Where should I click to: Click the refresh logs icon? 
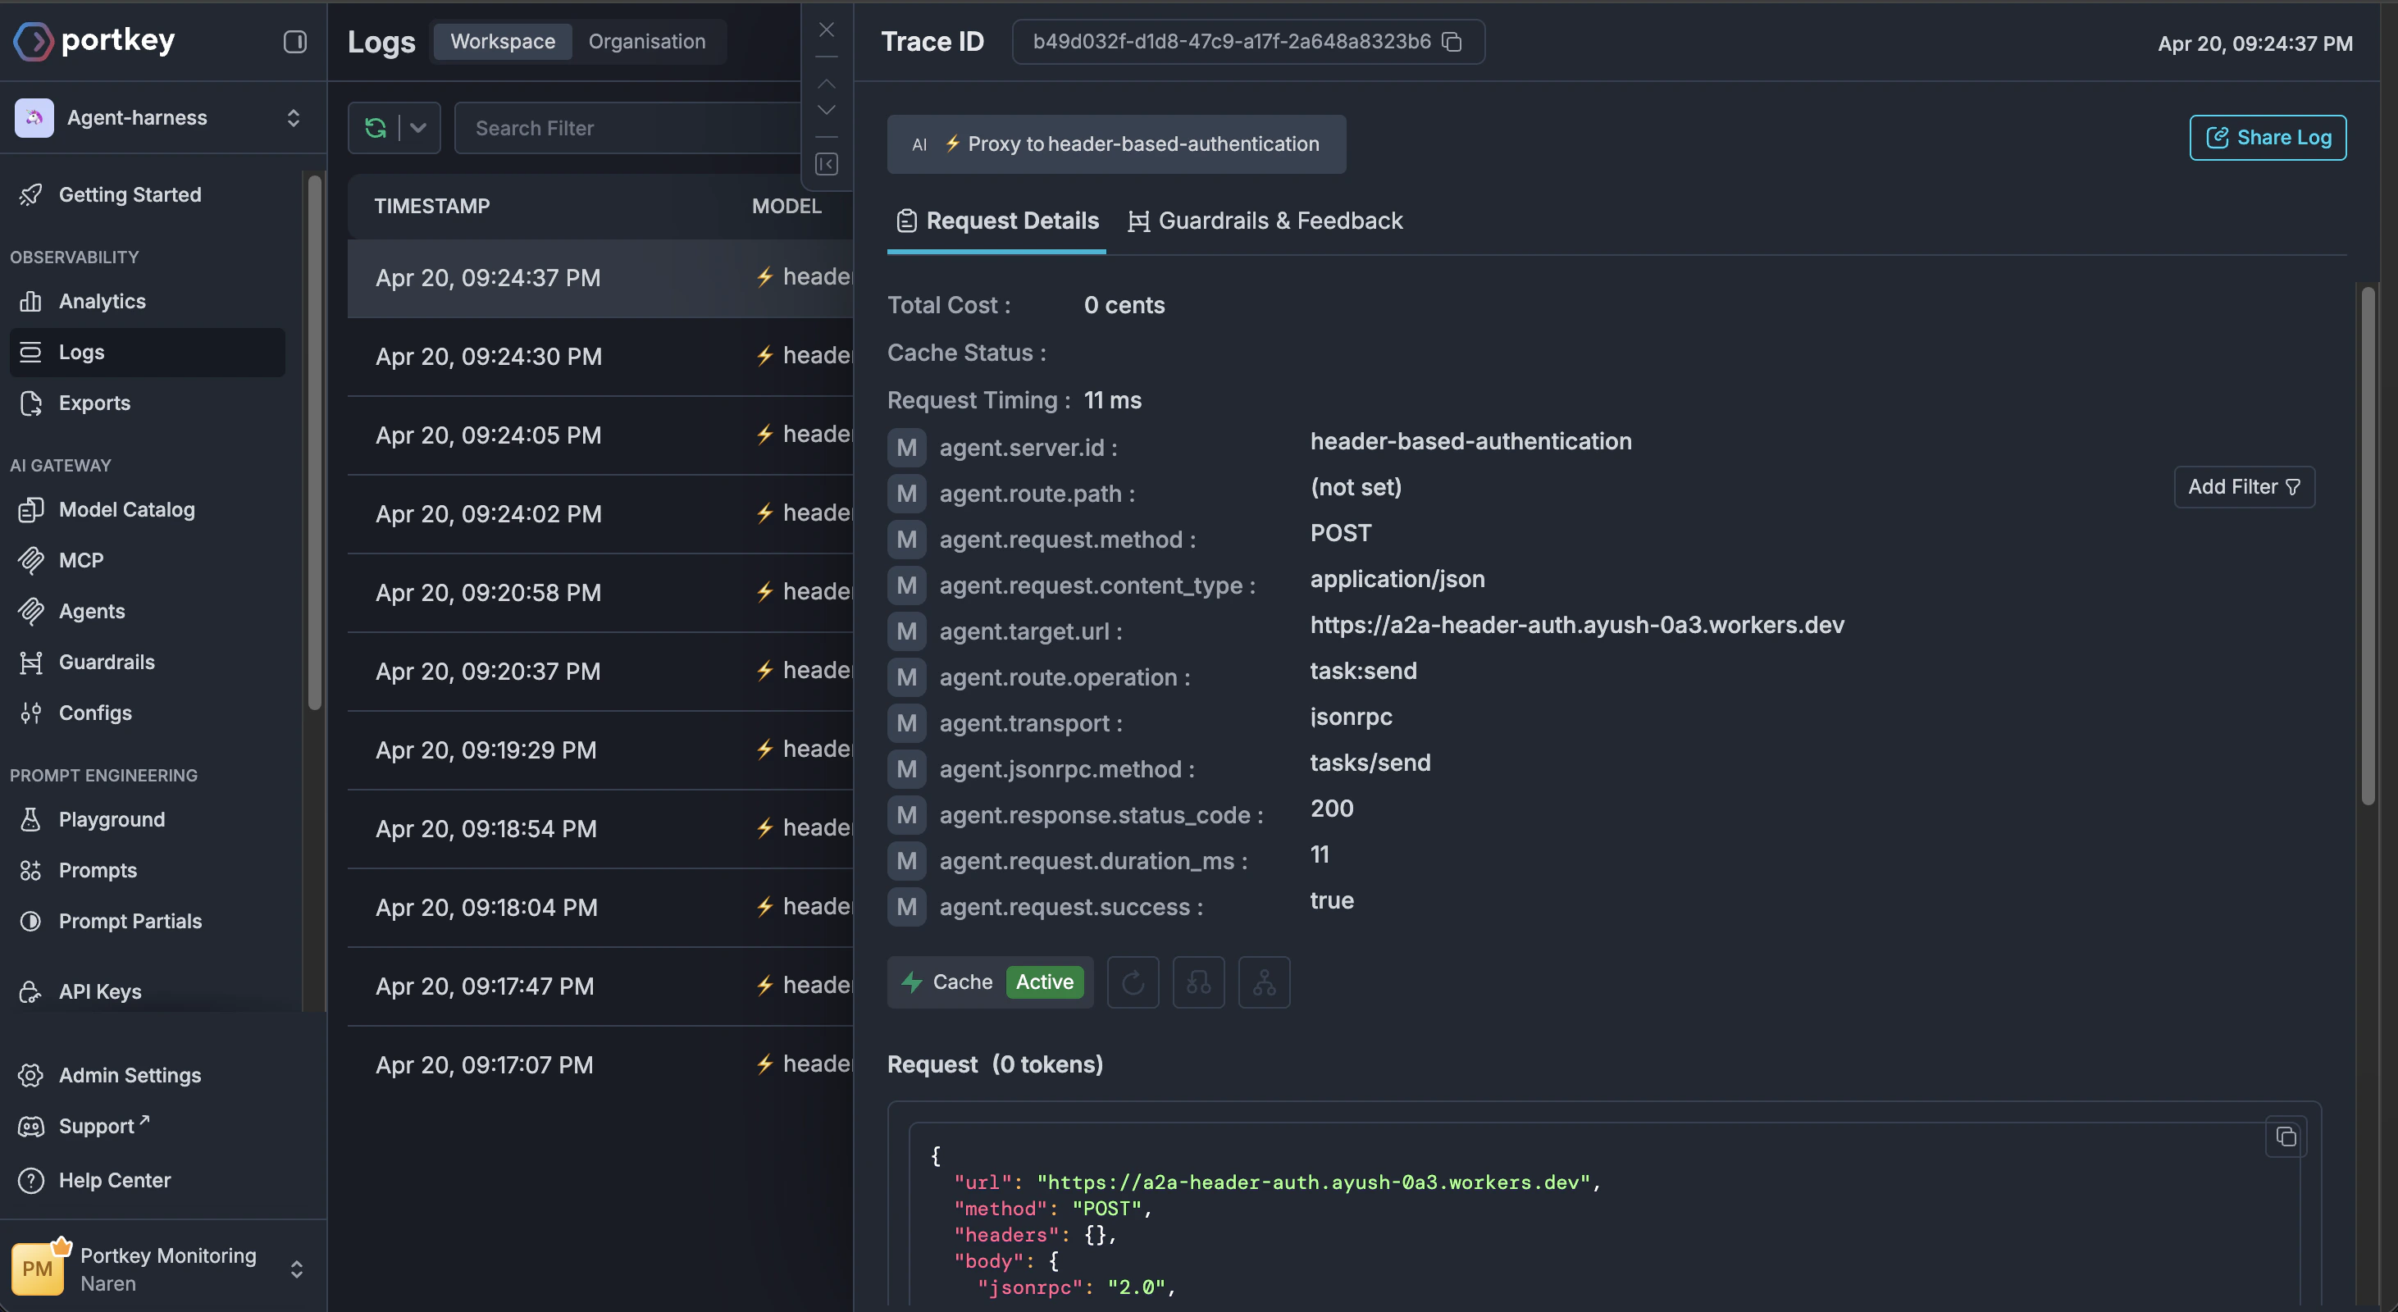(x=375, y=127)
